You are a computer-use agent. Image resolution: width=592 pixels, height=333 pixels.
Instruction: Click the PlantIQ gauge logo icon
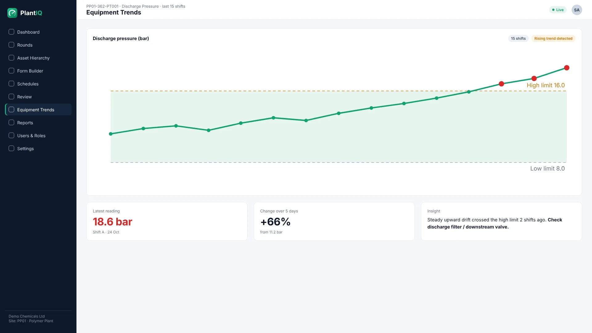coord(12,13)
